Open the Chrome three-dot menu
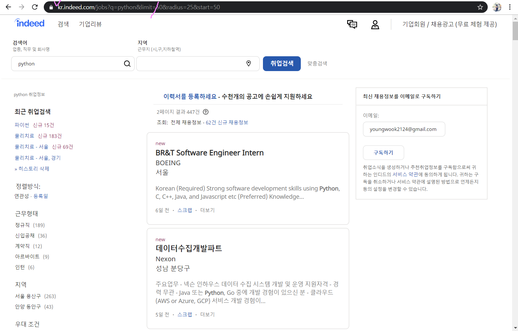518x331 pixels. 510,7
